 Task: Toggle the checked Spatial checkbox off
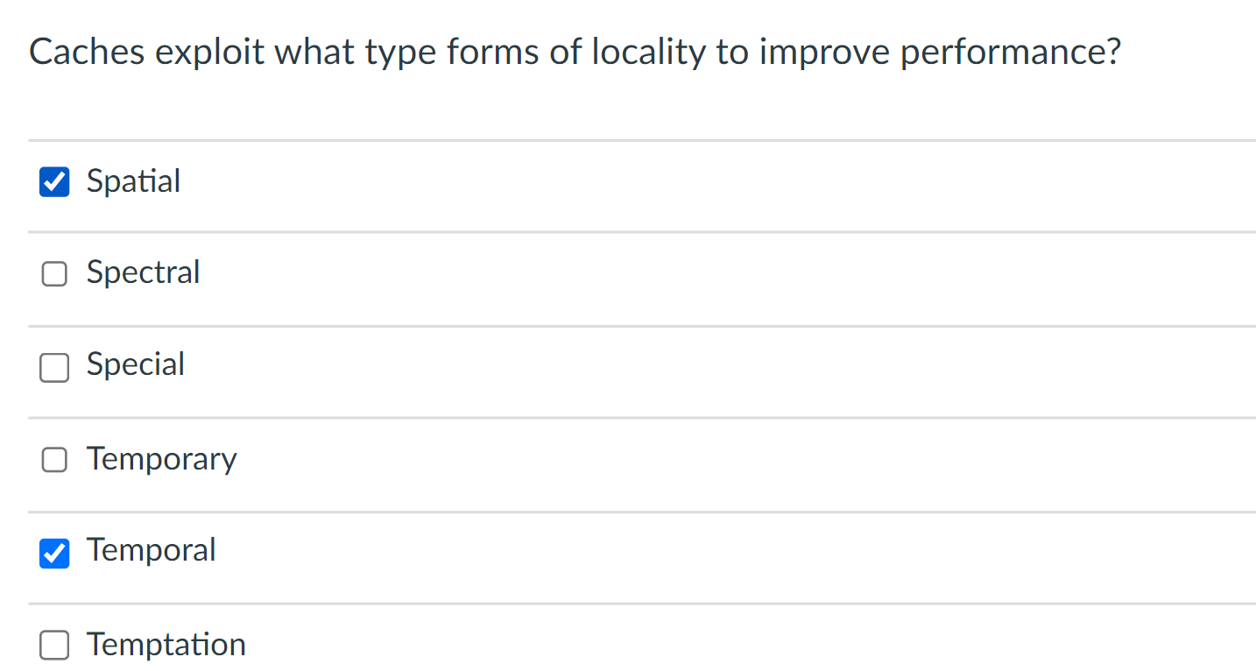coord(54,181)
